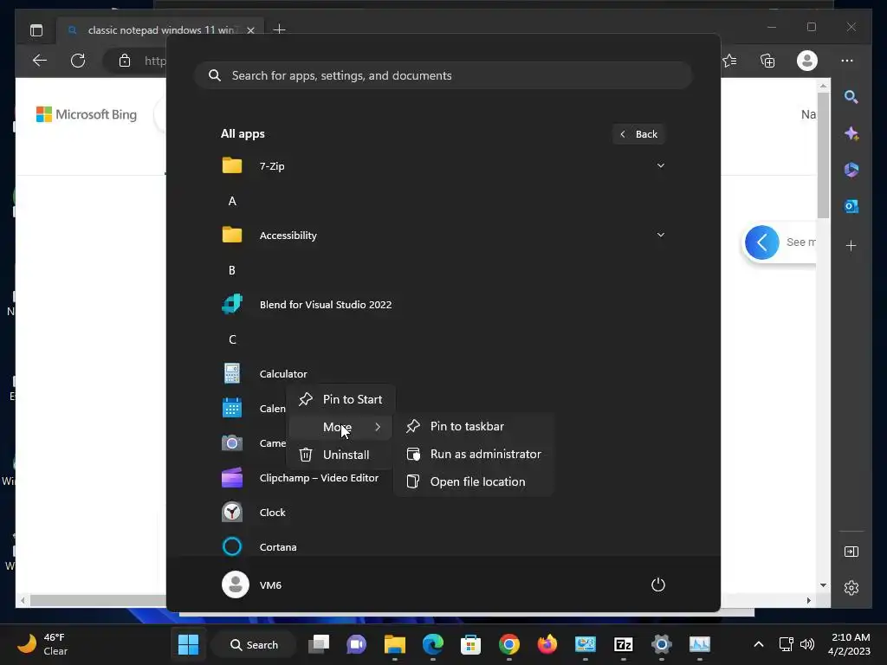Click the Start menu search field
This screenshot has height=665, width=887.
[x=443, y=75]
